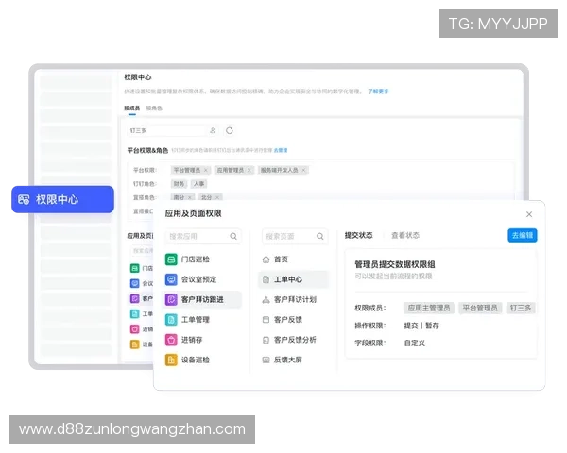Click the 去编辑 button
This screenshot has height=453, width=567.
click(523, 235)
